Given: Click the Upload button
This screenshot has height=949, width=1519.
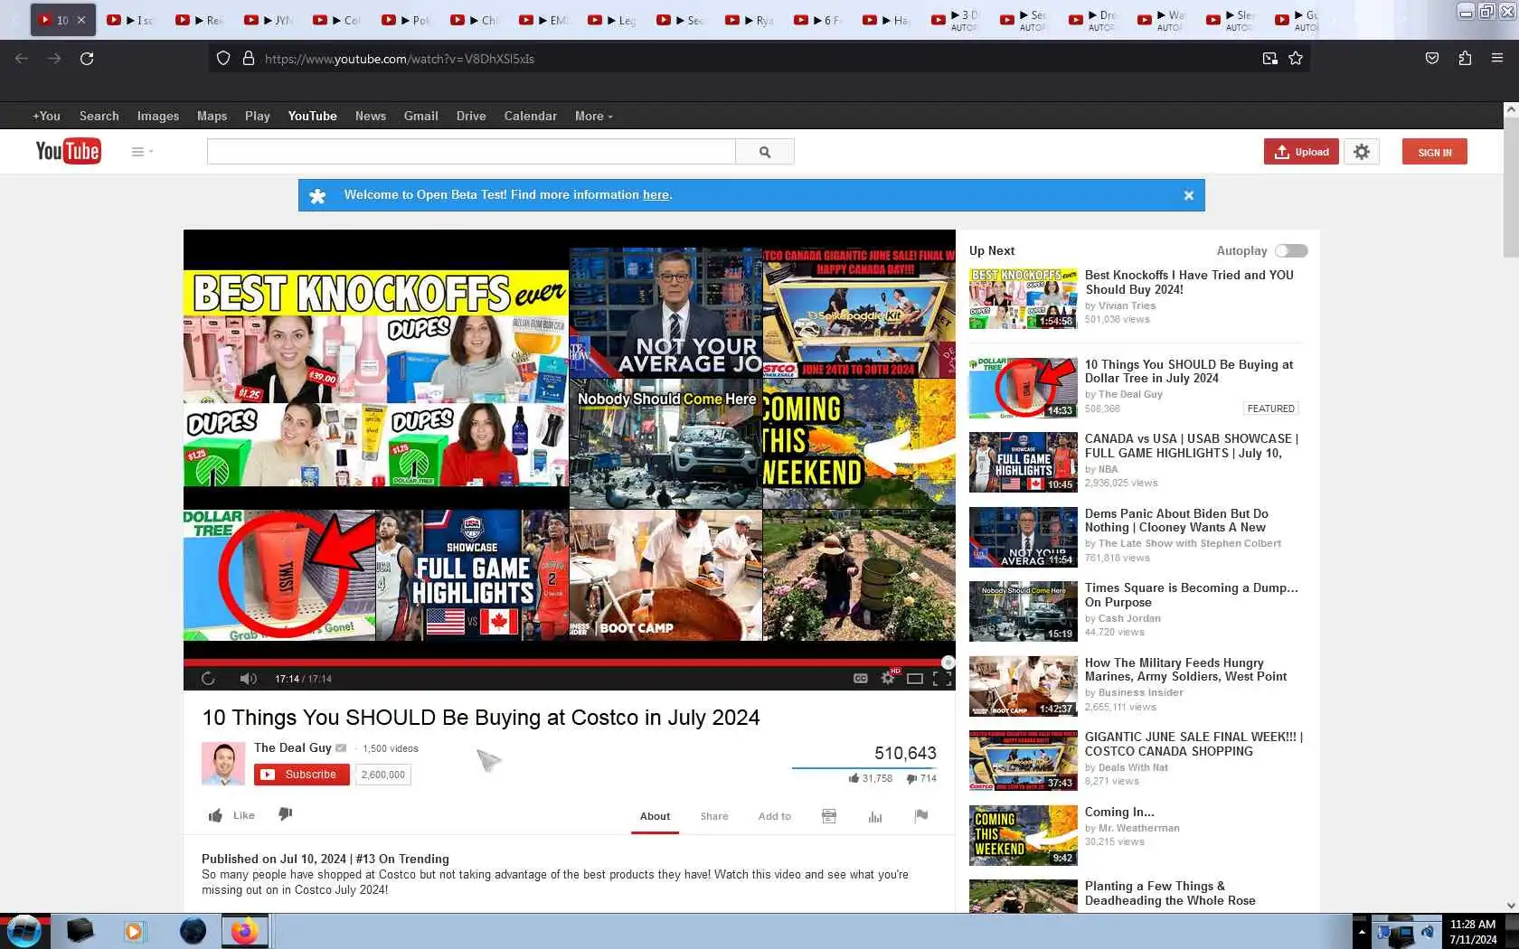Looking at the screenshot, I should [1302, 152].
